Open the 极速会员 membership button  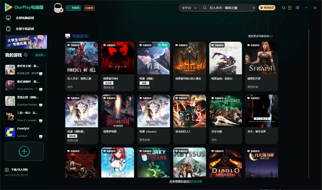(x=267, y=8)
